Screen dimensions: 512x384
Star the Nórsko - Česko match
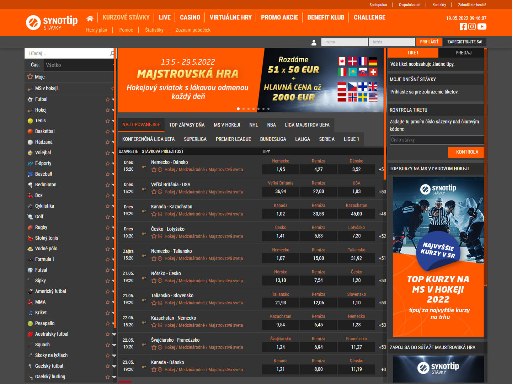tap(154, 281)
